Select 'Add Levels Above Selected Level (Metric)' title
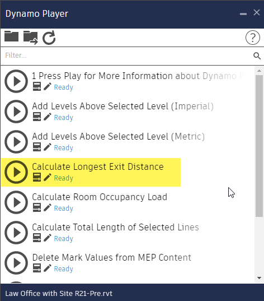 point(119,137)
